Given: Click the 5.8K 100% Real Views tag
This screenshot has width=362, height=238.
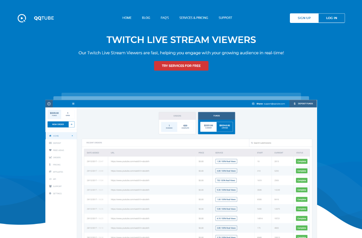Looking at the screenshot, I should point(226,209).
